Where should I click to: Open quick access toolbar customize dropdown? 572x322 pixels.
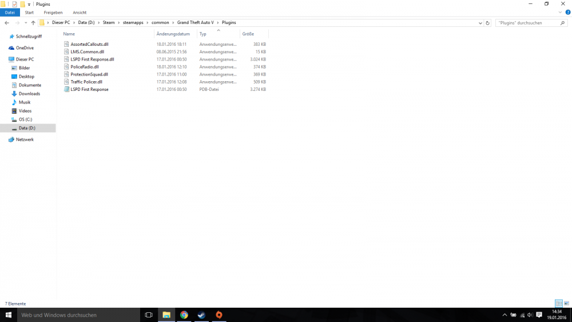click(x=29, y=5)
